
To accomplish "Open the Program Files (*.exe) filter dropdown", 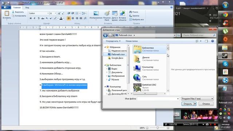I will tap(197, 99).
